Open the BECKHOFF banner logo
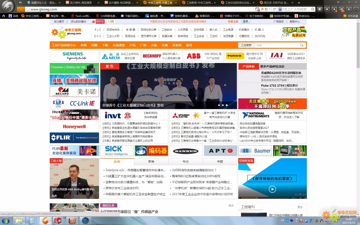 tap(152, 56)
